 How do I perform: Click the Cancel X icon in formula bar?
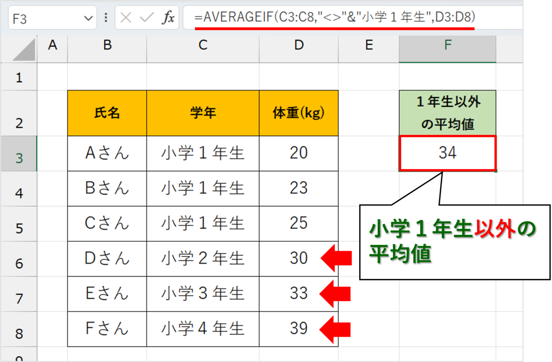click(x=126, y=18)
